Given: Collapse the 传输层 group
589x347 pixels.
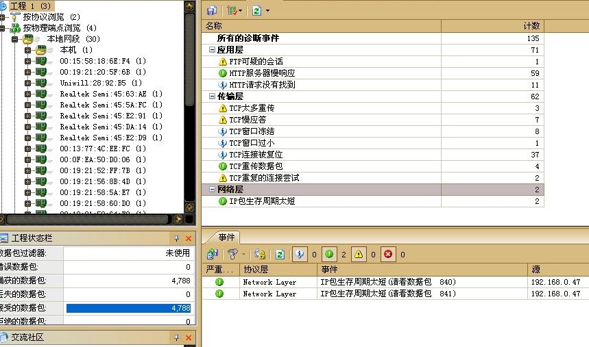Looking at the screenshot, I should pyautogui.click(x=212, y=96).
